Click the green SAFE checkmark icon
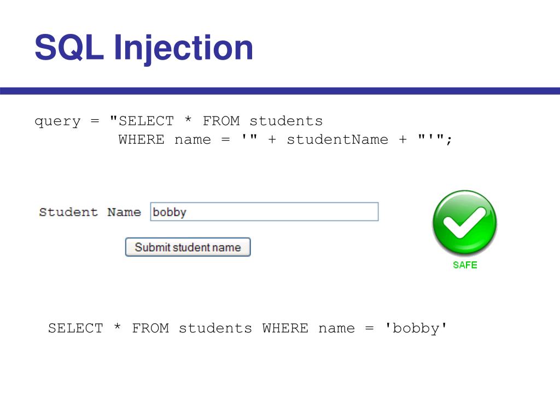The height and width of the screenshot is (420, 560). 465,223
